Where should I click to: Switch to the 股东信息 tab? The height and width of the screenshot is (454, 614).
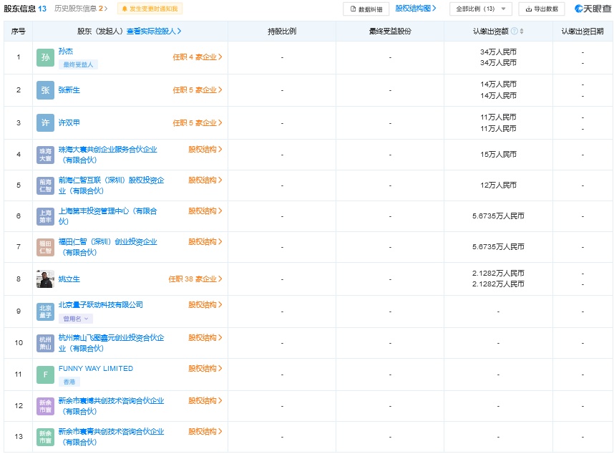(25, 9)
